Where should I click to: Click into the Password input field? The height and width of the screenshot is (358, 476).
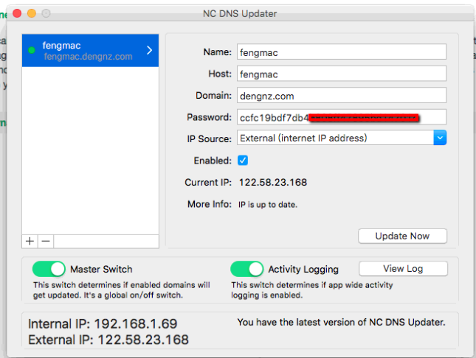click(x=342, y=117)
